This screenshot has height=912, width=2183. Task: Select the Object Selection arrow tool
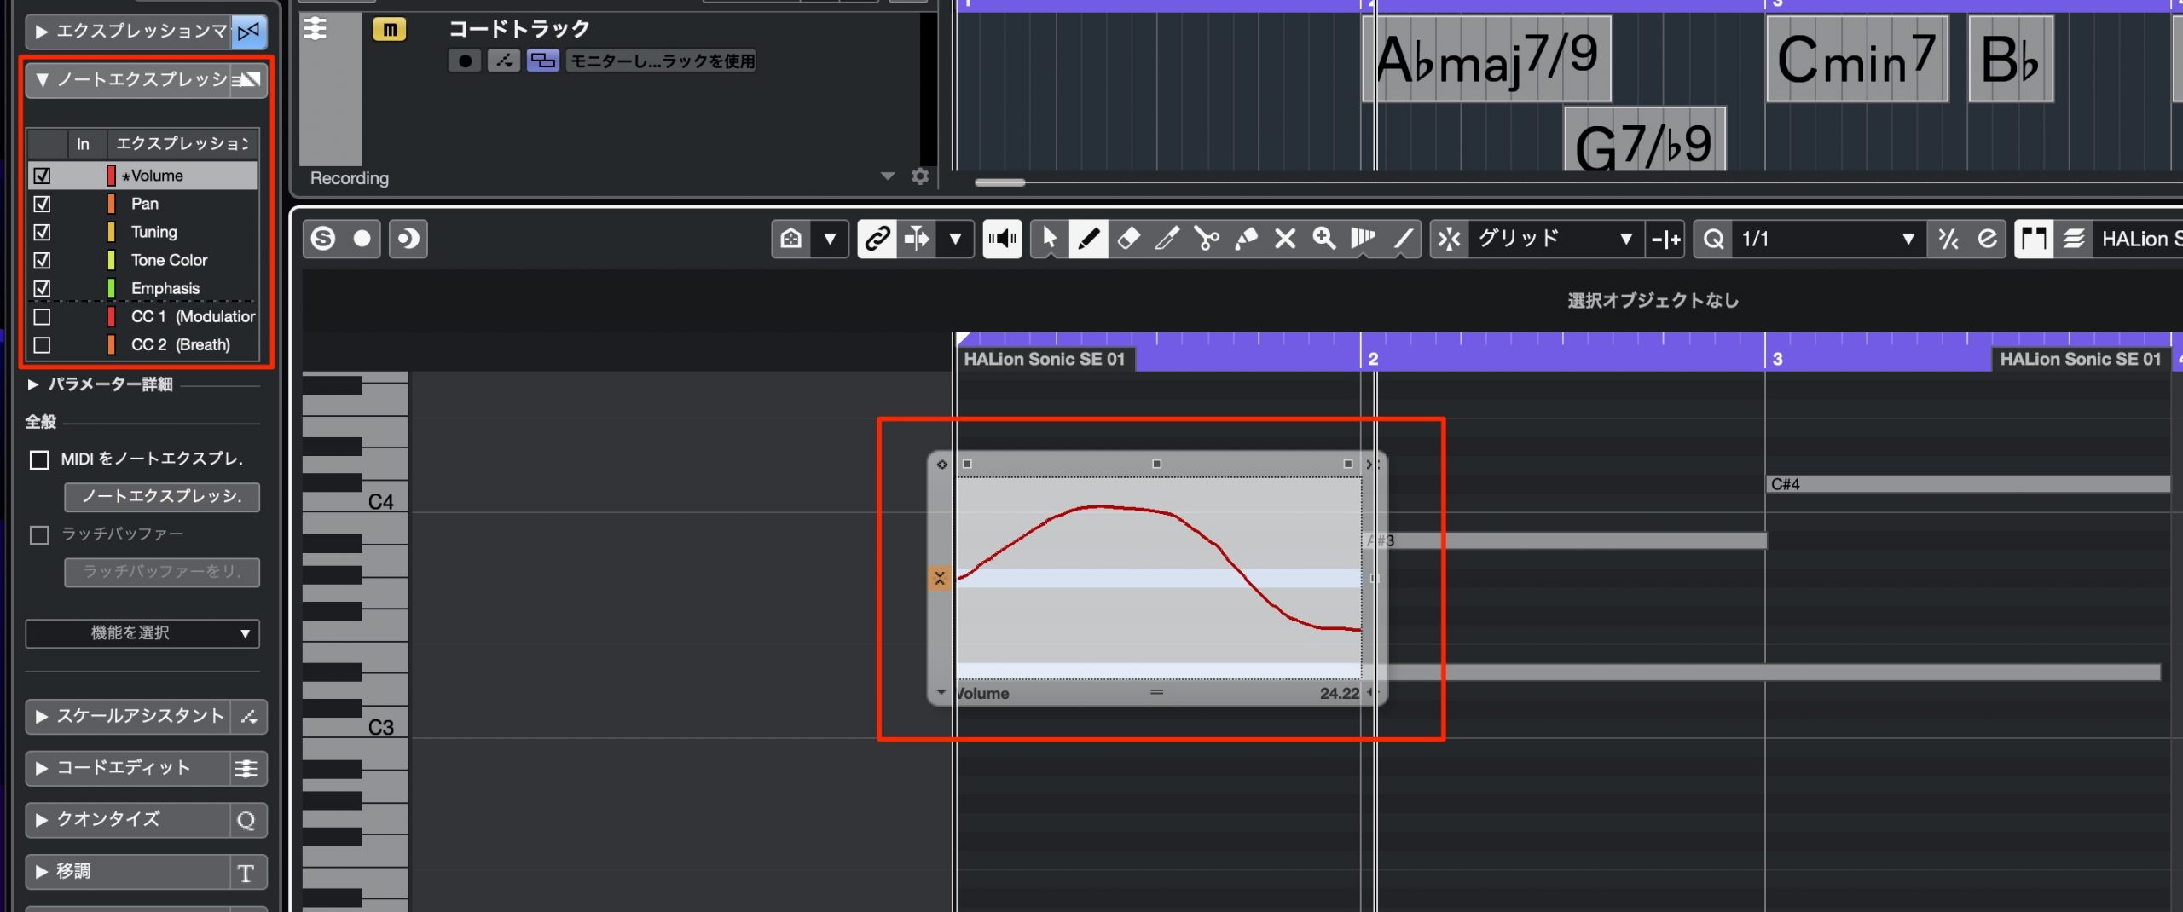click(x=1050, y=239)
